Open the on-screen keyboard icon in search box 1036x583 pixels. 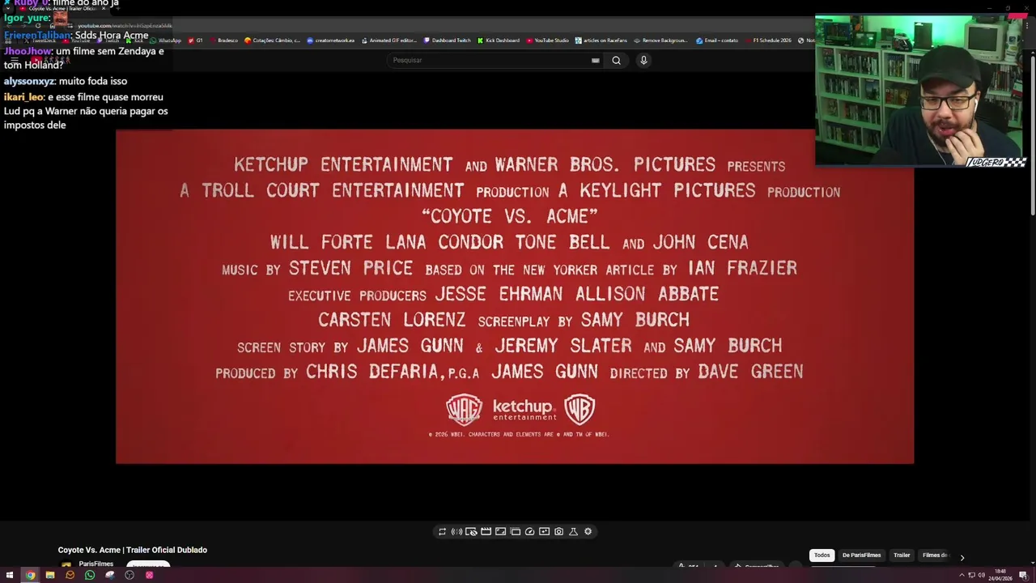(596, 60)
